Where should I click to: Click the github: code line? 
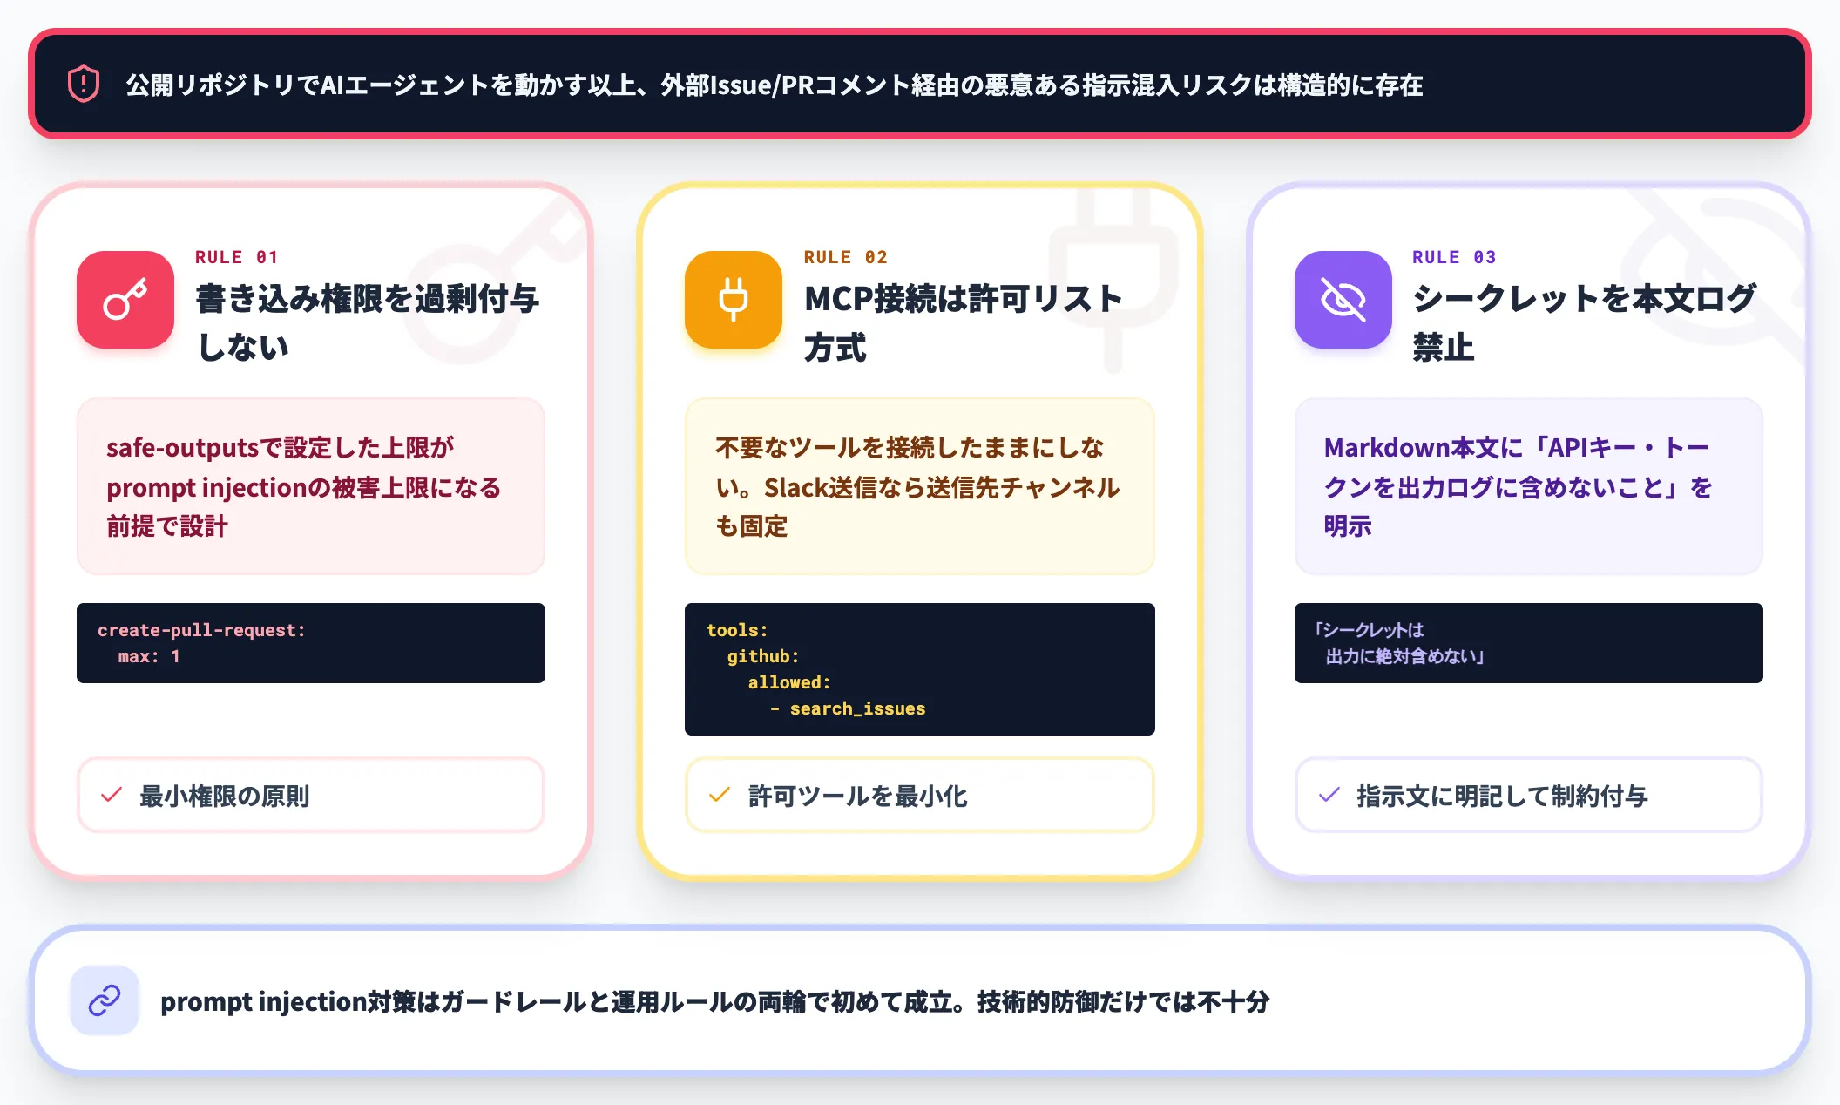pyautogui.click(x=763, y=656)
